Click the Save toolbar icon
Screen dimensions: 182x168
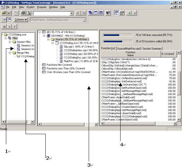tap(9, 13)
